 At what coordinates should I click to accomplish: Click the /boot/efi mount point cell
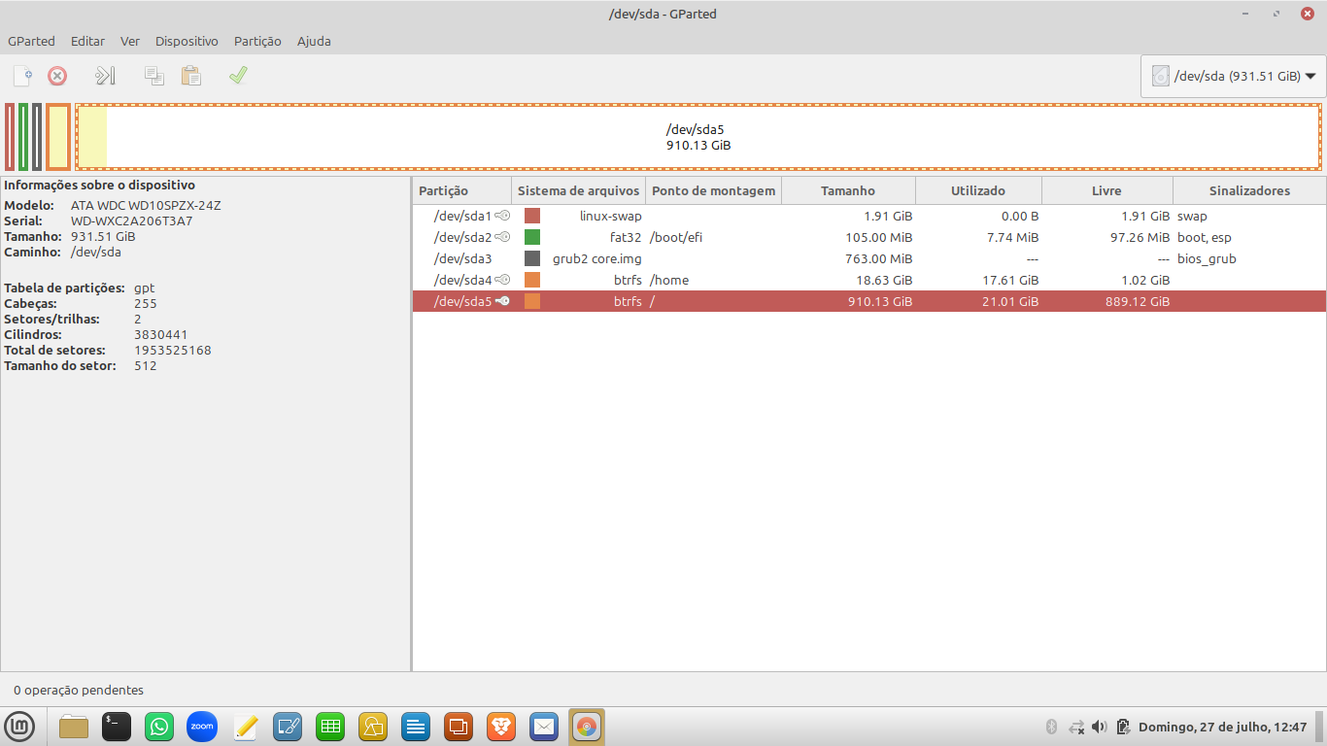[676, 237]
